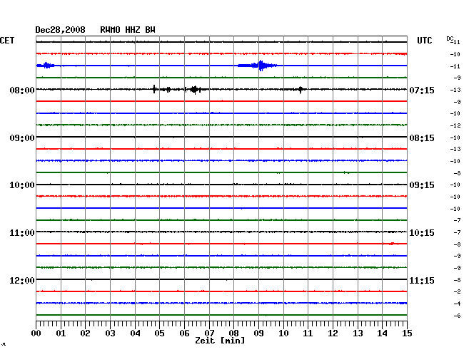This screenshot has width=464, height=352.
Task: Click the red trace blip after minute 14
Action: pos(391,244)
